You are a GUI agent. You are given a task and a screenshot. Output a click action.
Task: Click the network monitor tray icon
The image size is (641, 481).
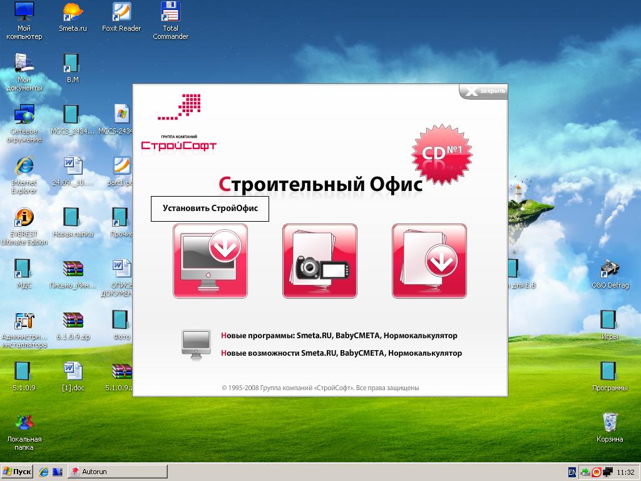coord(608,472)
